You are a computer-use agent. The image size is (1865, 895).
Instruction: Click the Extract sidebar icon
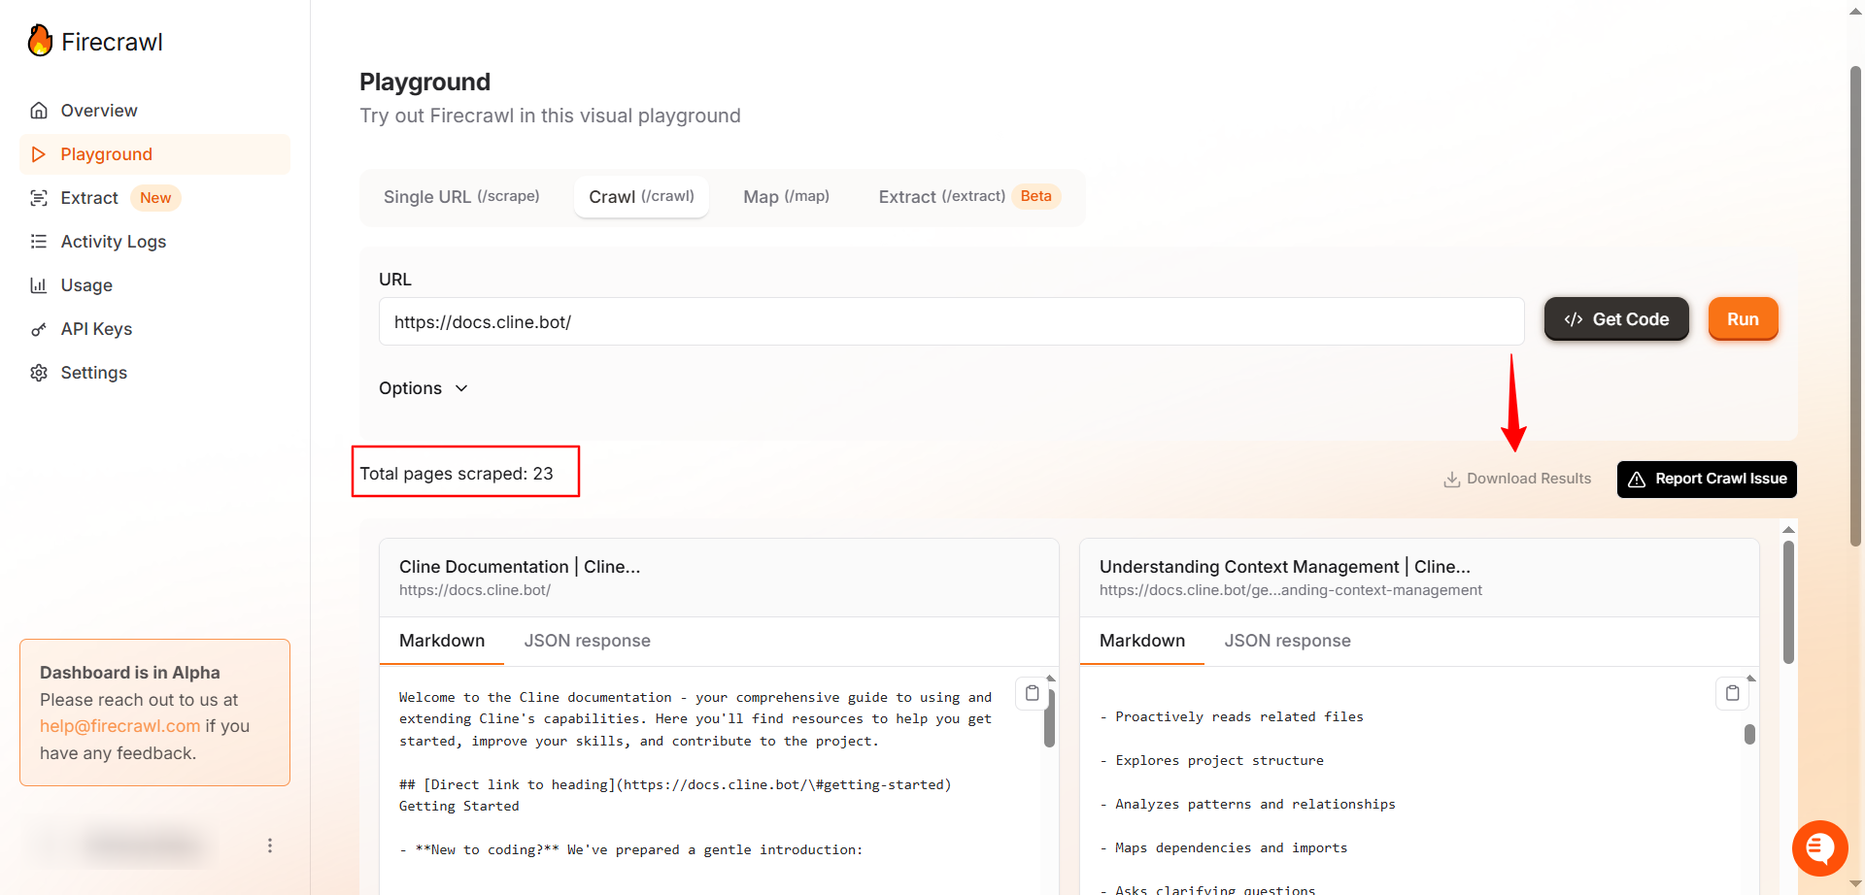[x=39, y=198]
